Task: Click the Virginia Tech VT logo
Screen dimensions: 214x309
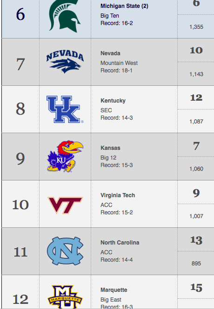Action: coord(65,205)
